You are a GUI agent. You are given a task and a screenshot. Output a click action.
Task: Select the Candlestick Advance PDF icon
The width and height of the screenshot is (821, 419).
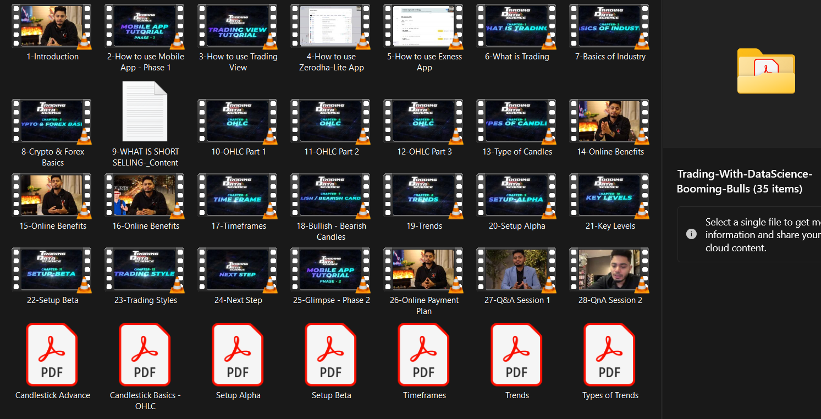tap(52, 355)
